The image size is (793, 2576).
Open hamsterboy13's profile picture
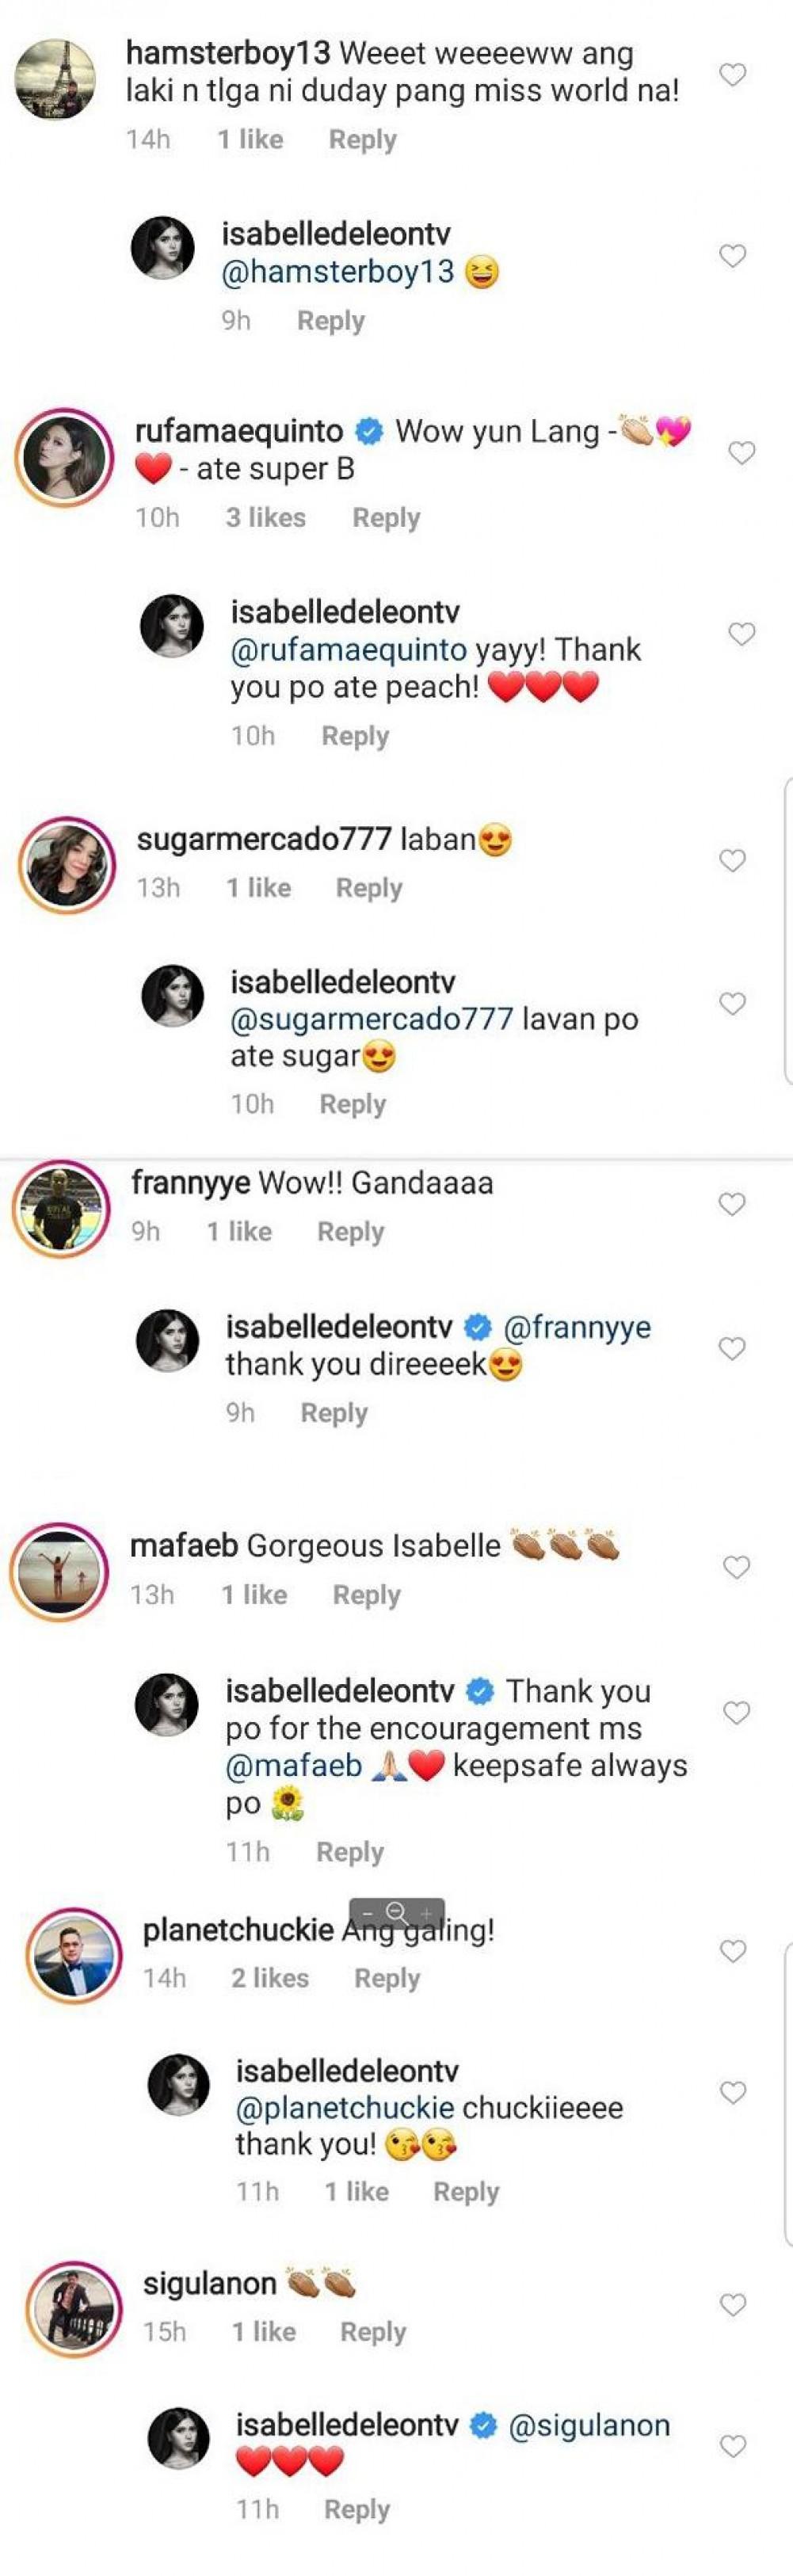pyautogui.click(x=55, y=80)
